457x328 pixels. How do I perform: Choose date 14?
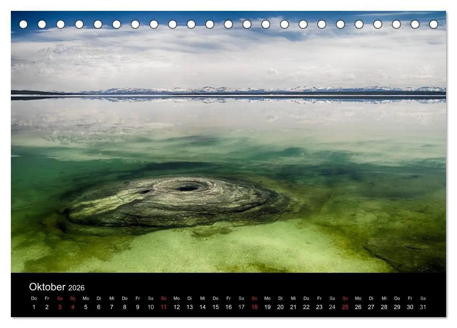click(202, 307)
